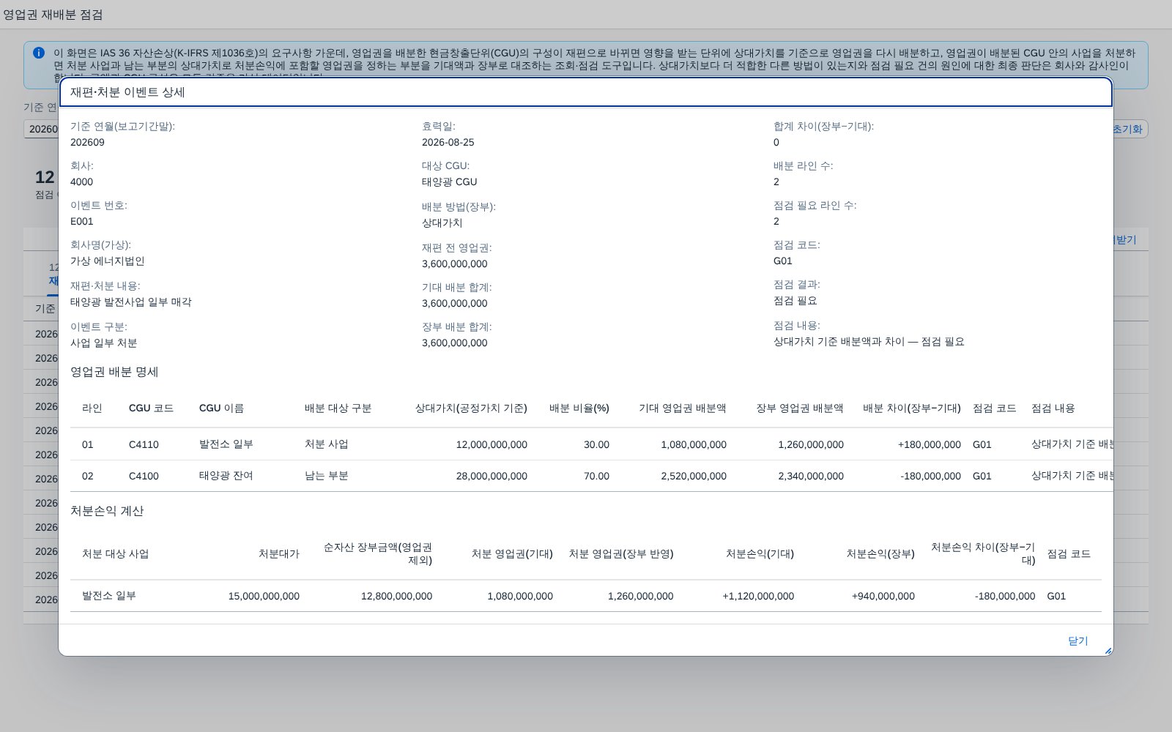The image size is (1172, 732).
Task: Click the allocation difference -180,000,000 for C4100
Action: pyautogui.click(x=931, y=476)
